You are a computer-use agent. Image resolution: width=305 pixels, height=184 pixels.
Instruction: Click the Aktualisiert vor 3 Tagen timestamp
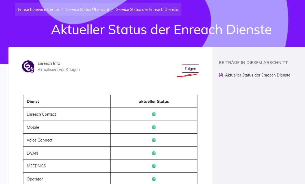[59, 70]
